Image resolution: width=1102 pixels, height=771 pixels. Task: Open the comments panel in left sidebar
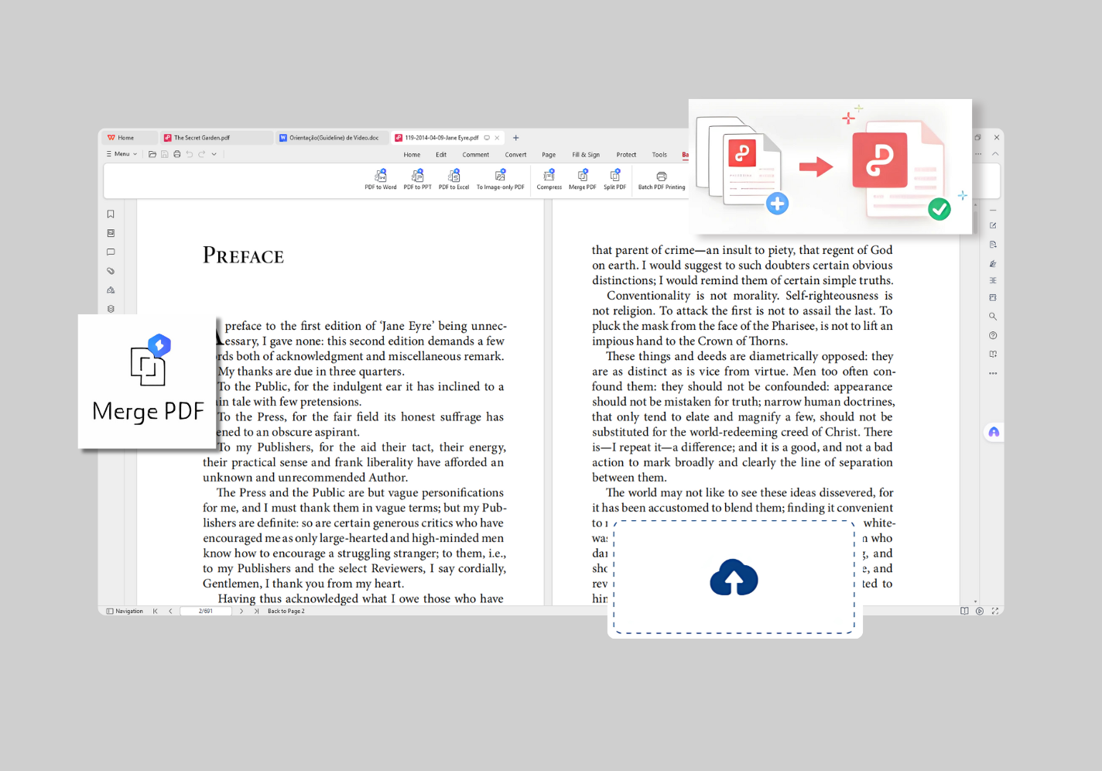click(x=111, y=252)
